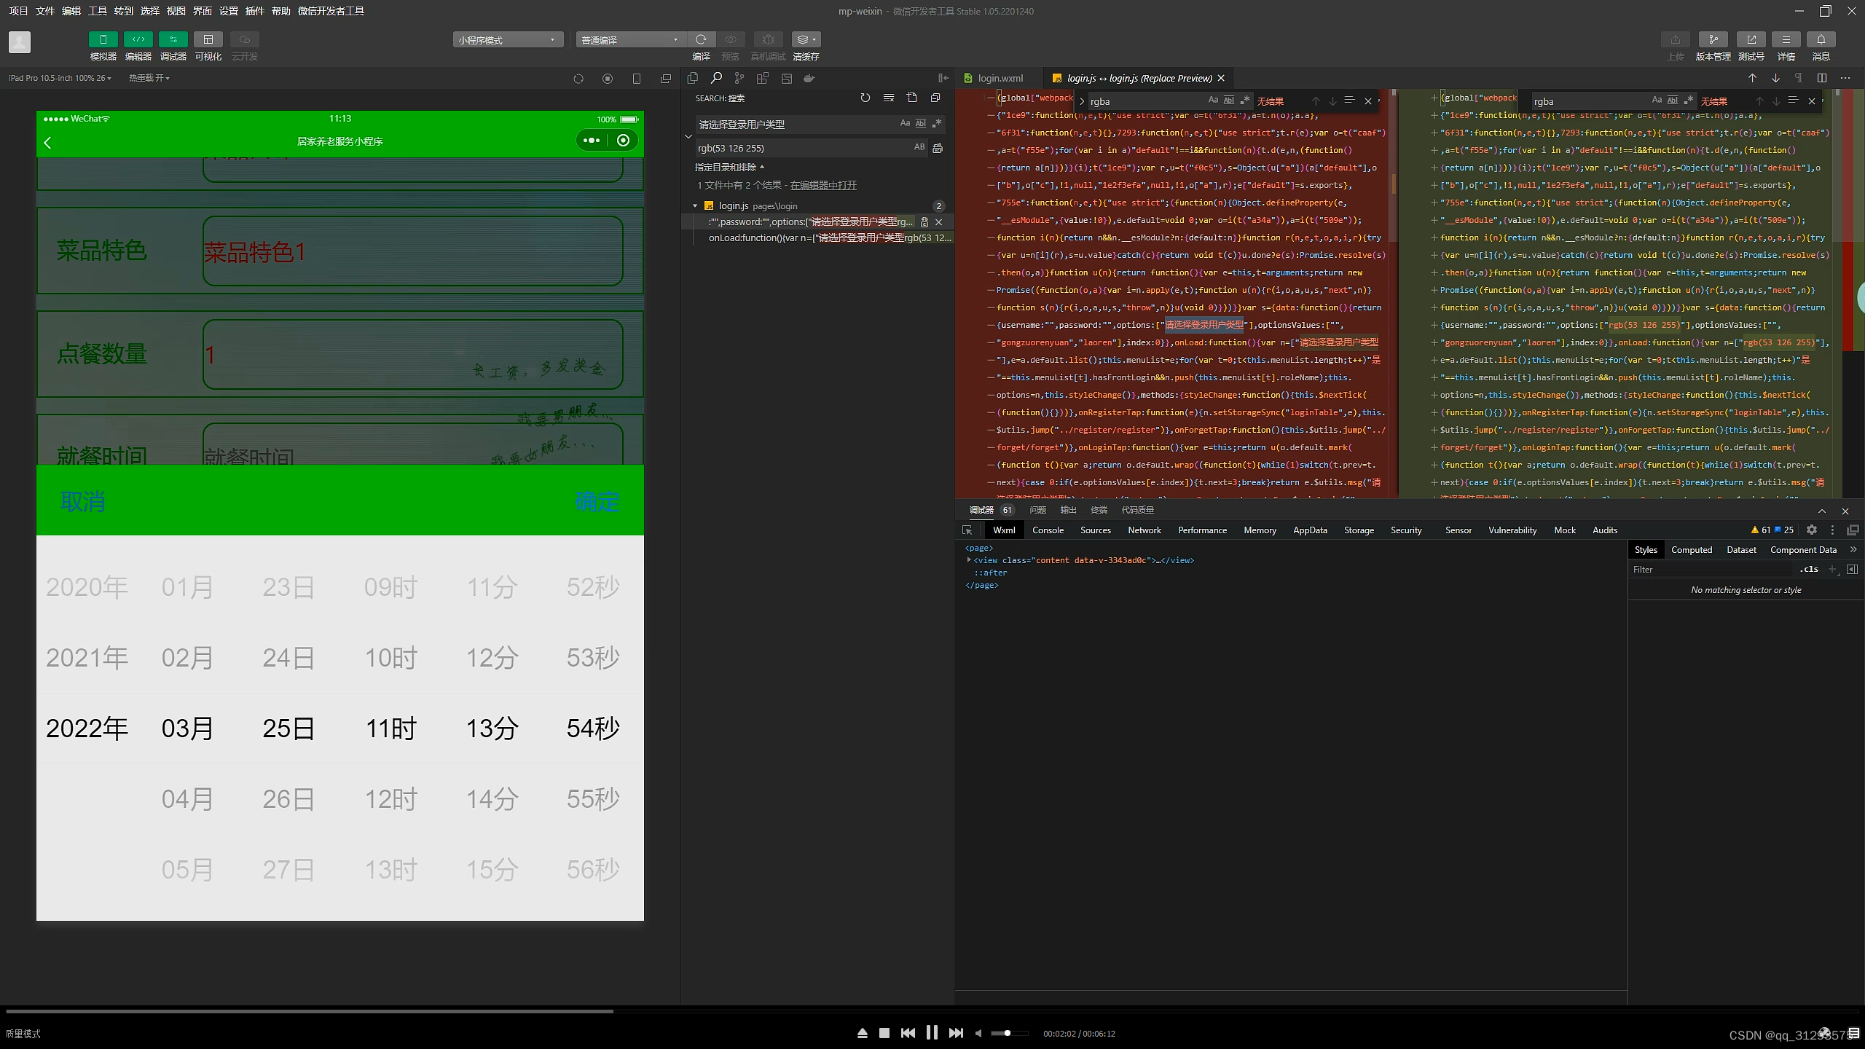Toggle match case in search field
Viewport: 1865px width, 1049px height.
click(905, 124)
